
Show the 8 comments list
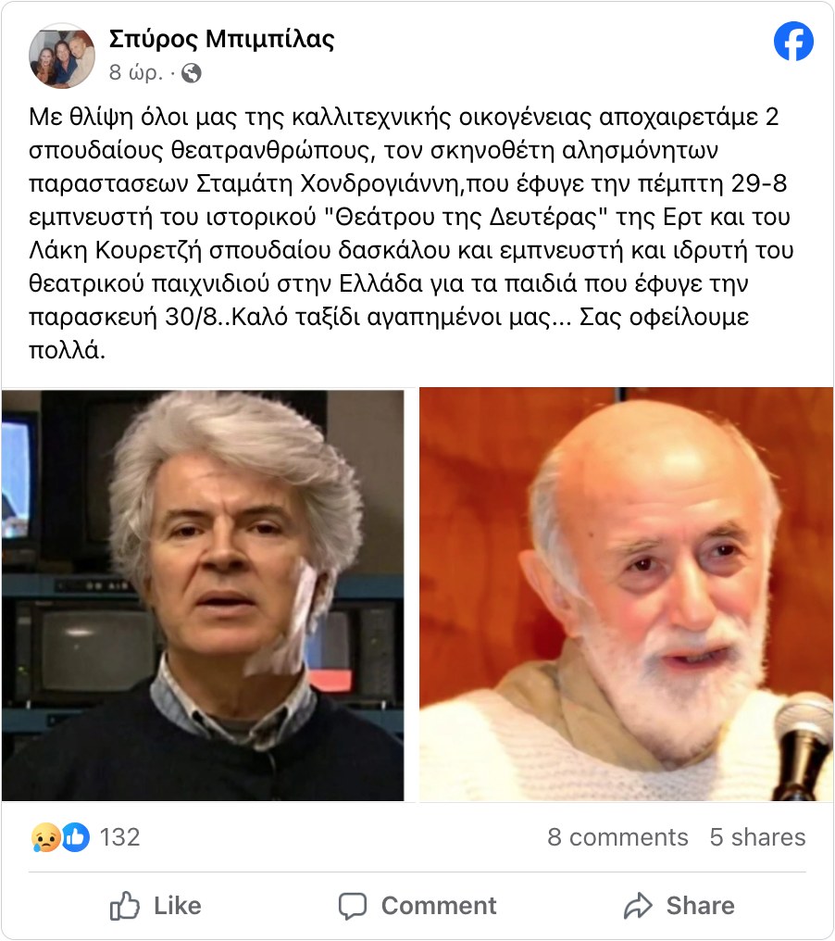pyautogui.click(x=617, y=837)
